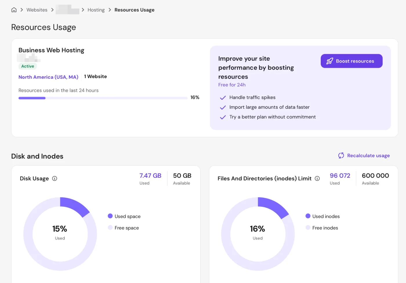Click the Free for 24h text

point(232,85)
